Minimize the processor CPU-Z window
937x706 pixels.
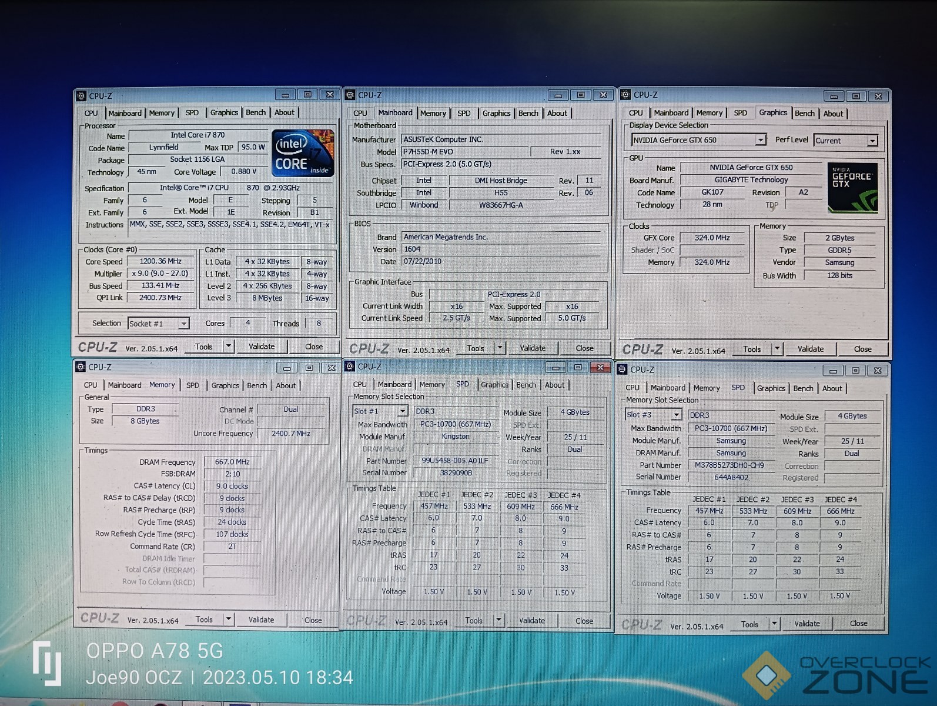click(x=285, y=95)
